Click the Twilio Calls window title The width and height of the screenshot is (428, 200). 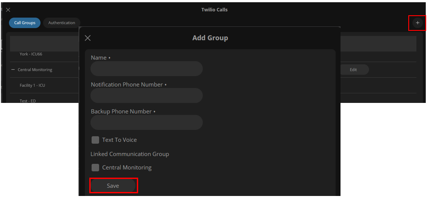[x=214, y=10]
